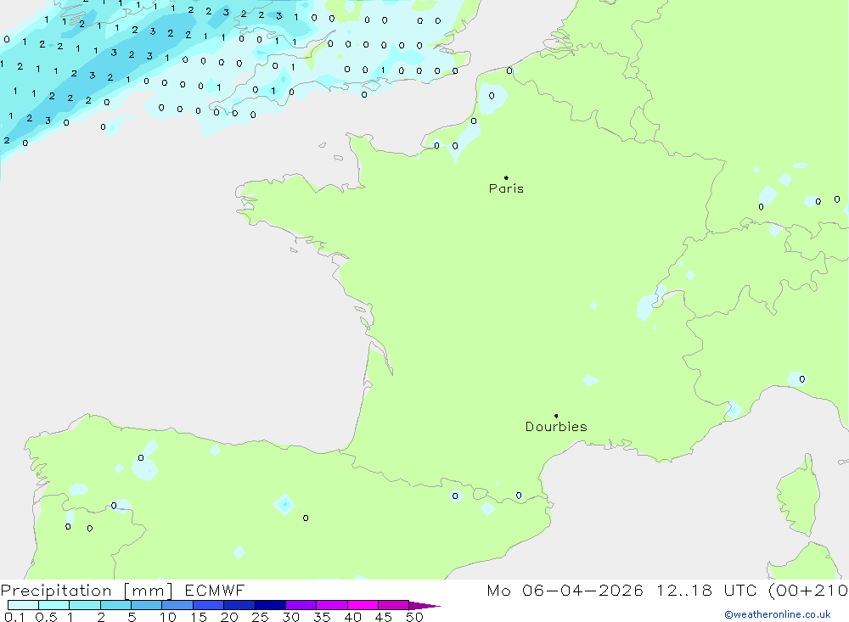
Task: Click legend scale value 50
Action: click(x=414, y=617)
